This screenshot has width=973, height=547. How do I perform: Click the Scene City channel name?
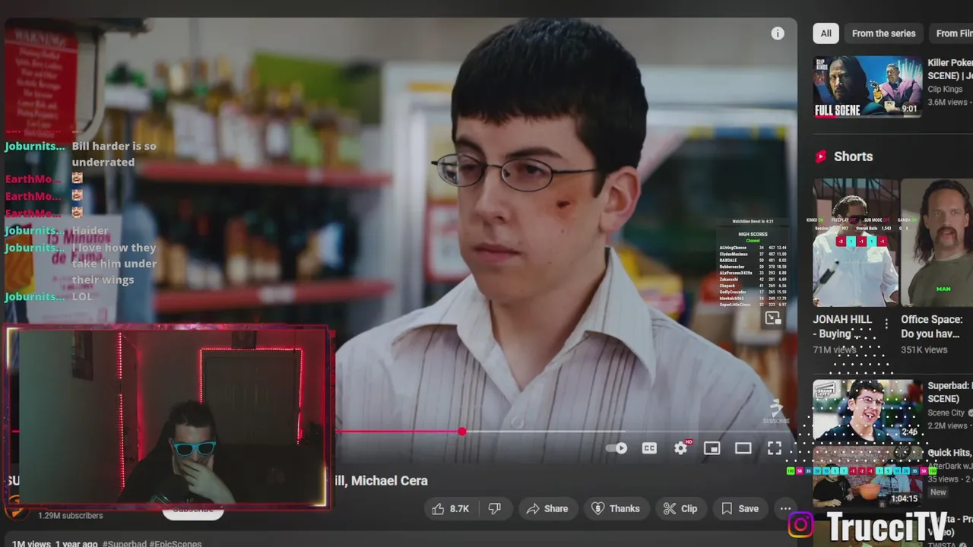click(x=946, y=413)
